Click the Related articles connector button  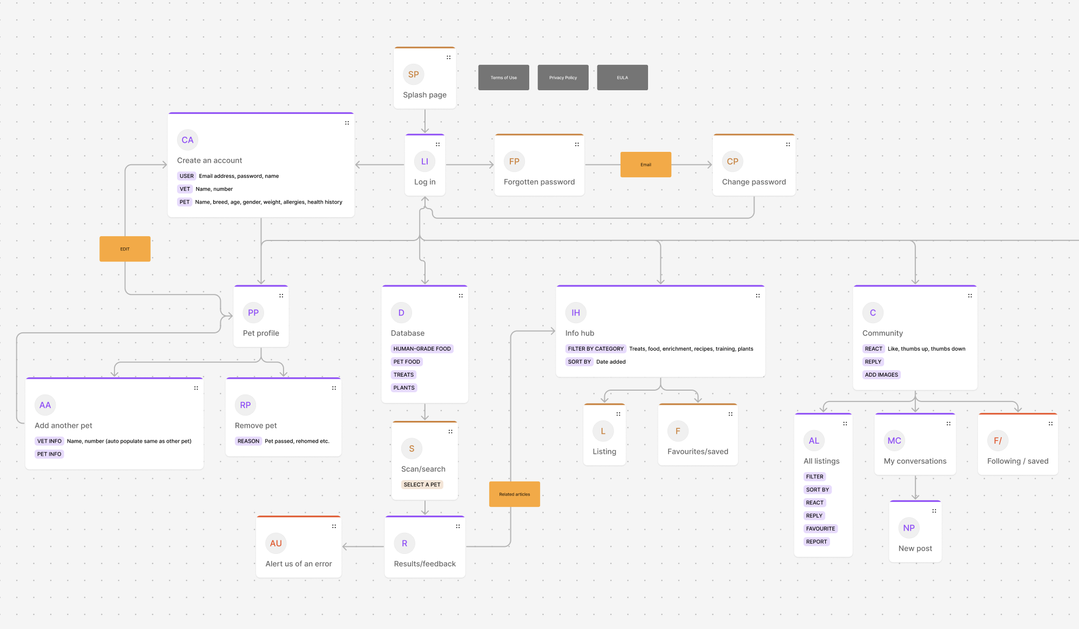[514, 494]
